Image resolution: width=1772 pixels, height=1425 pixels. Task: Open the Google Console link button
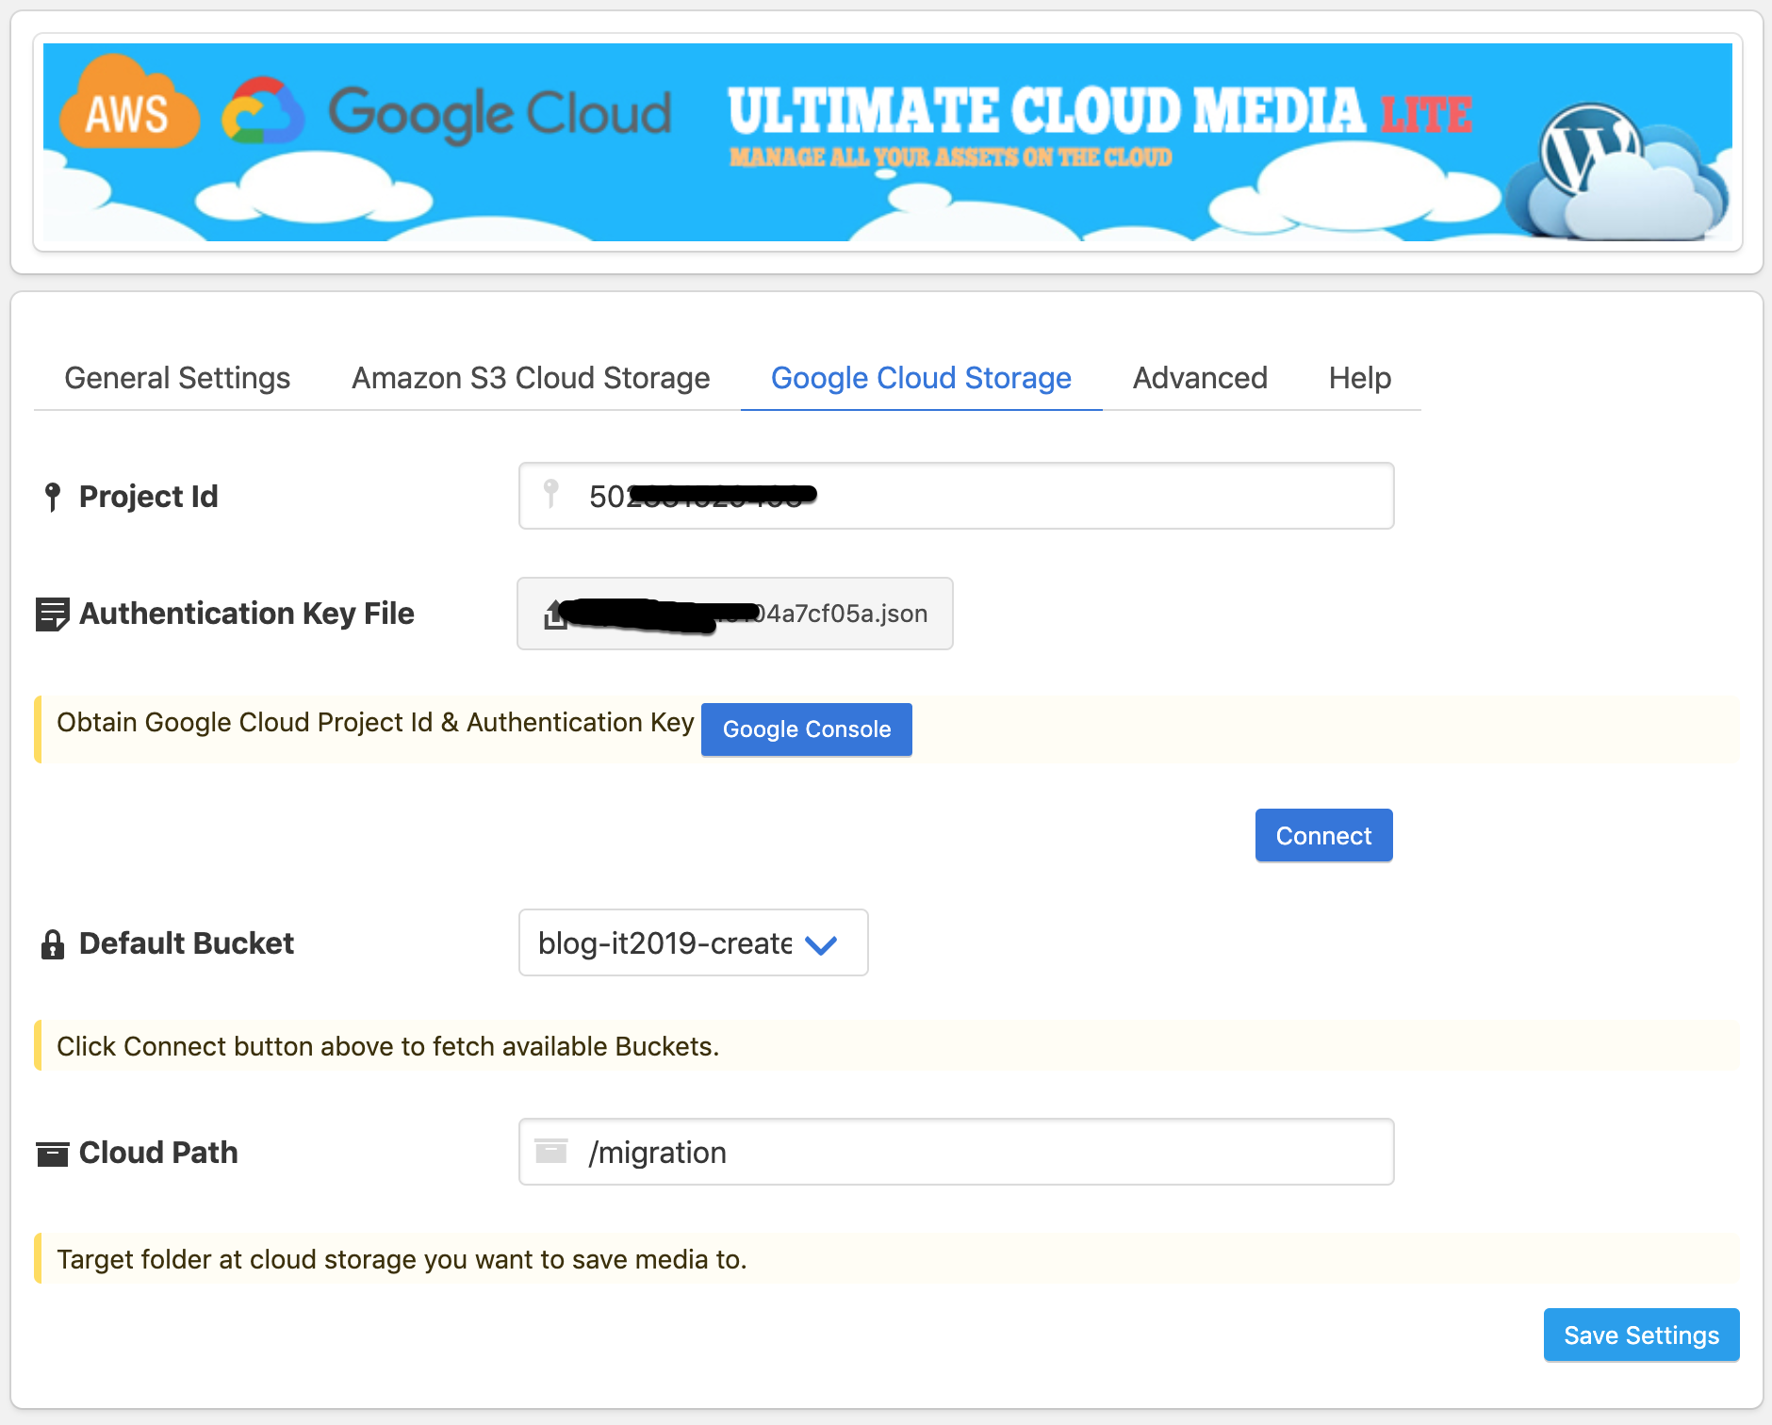pyautogui.click(x=807, y=729)
